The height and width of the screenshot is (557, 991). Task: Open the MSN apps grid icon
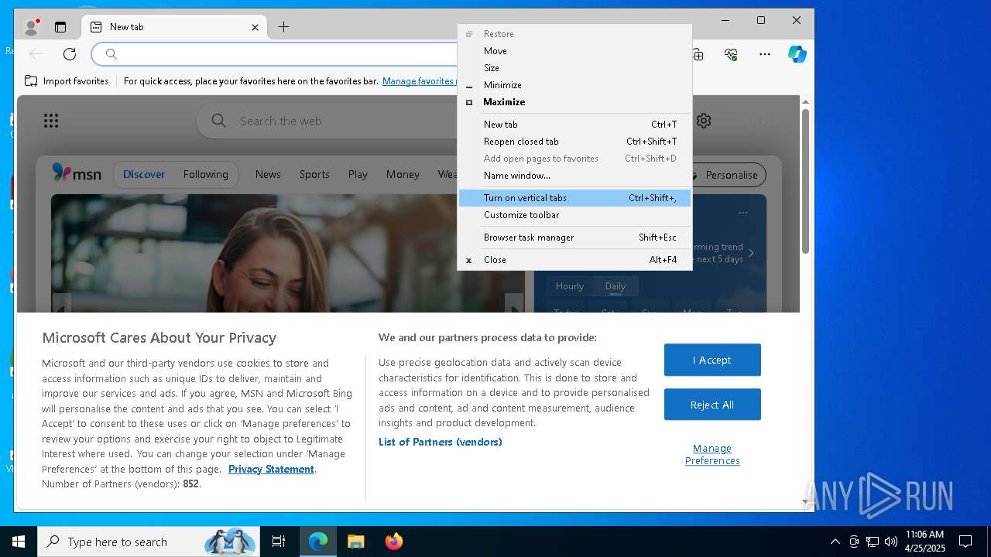[51, 121]
